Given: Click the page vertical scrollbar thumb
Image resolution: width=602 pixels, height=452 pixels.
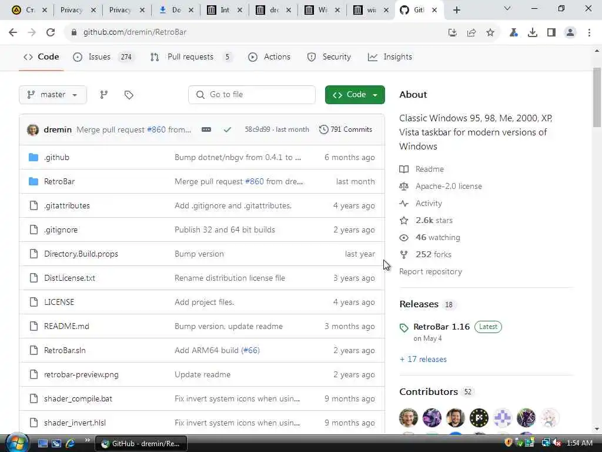Looking at the screenshot, I should point(597,97).
